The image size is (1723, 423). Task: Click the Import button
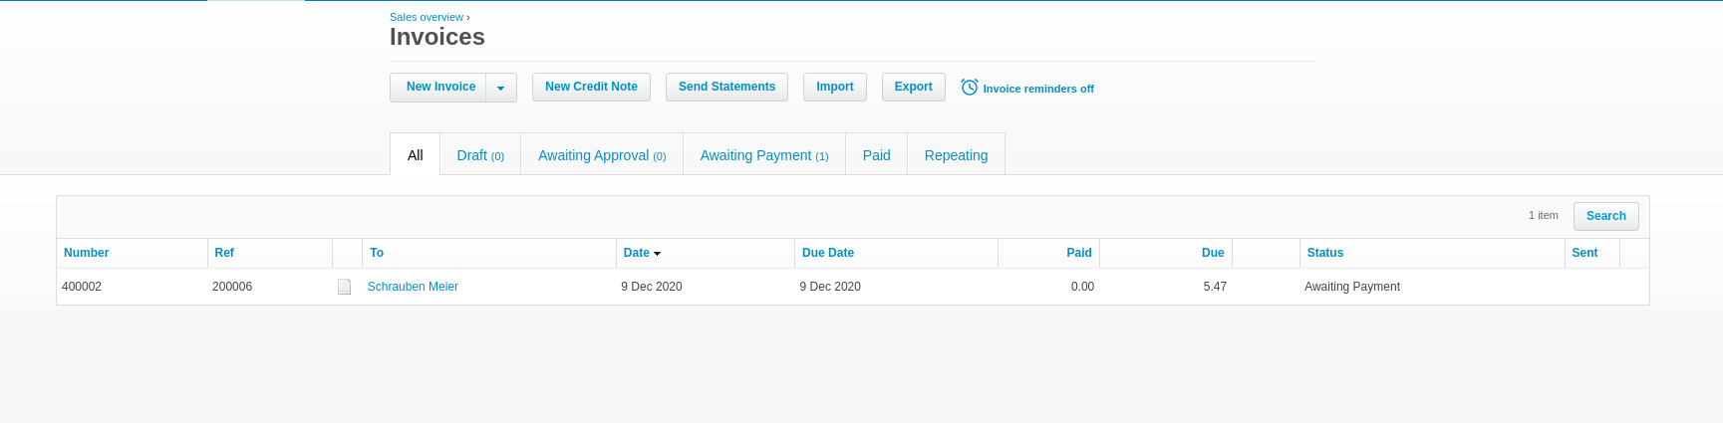(834, 88)
